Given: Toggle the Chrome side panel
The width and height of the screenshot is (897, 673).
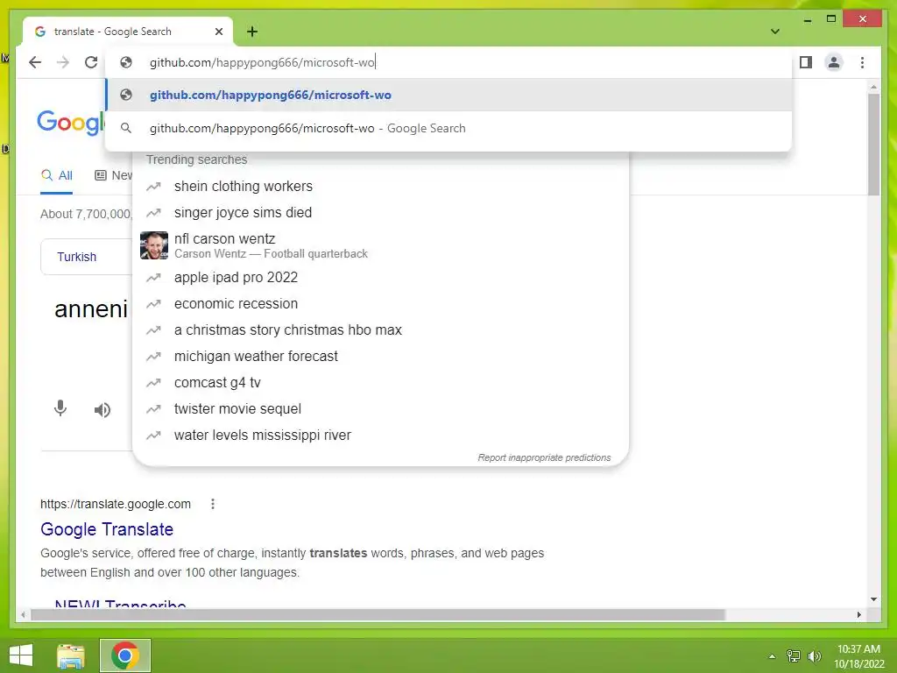Looking at the screenshot, I should [x=806, y=62].
